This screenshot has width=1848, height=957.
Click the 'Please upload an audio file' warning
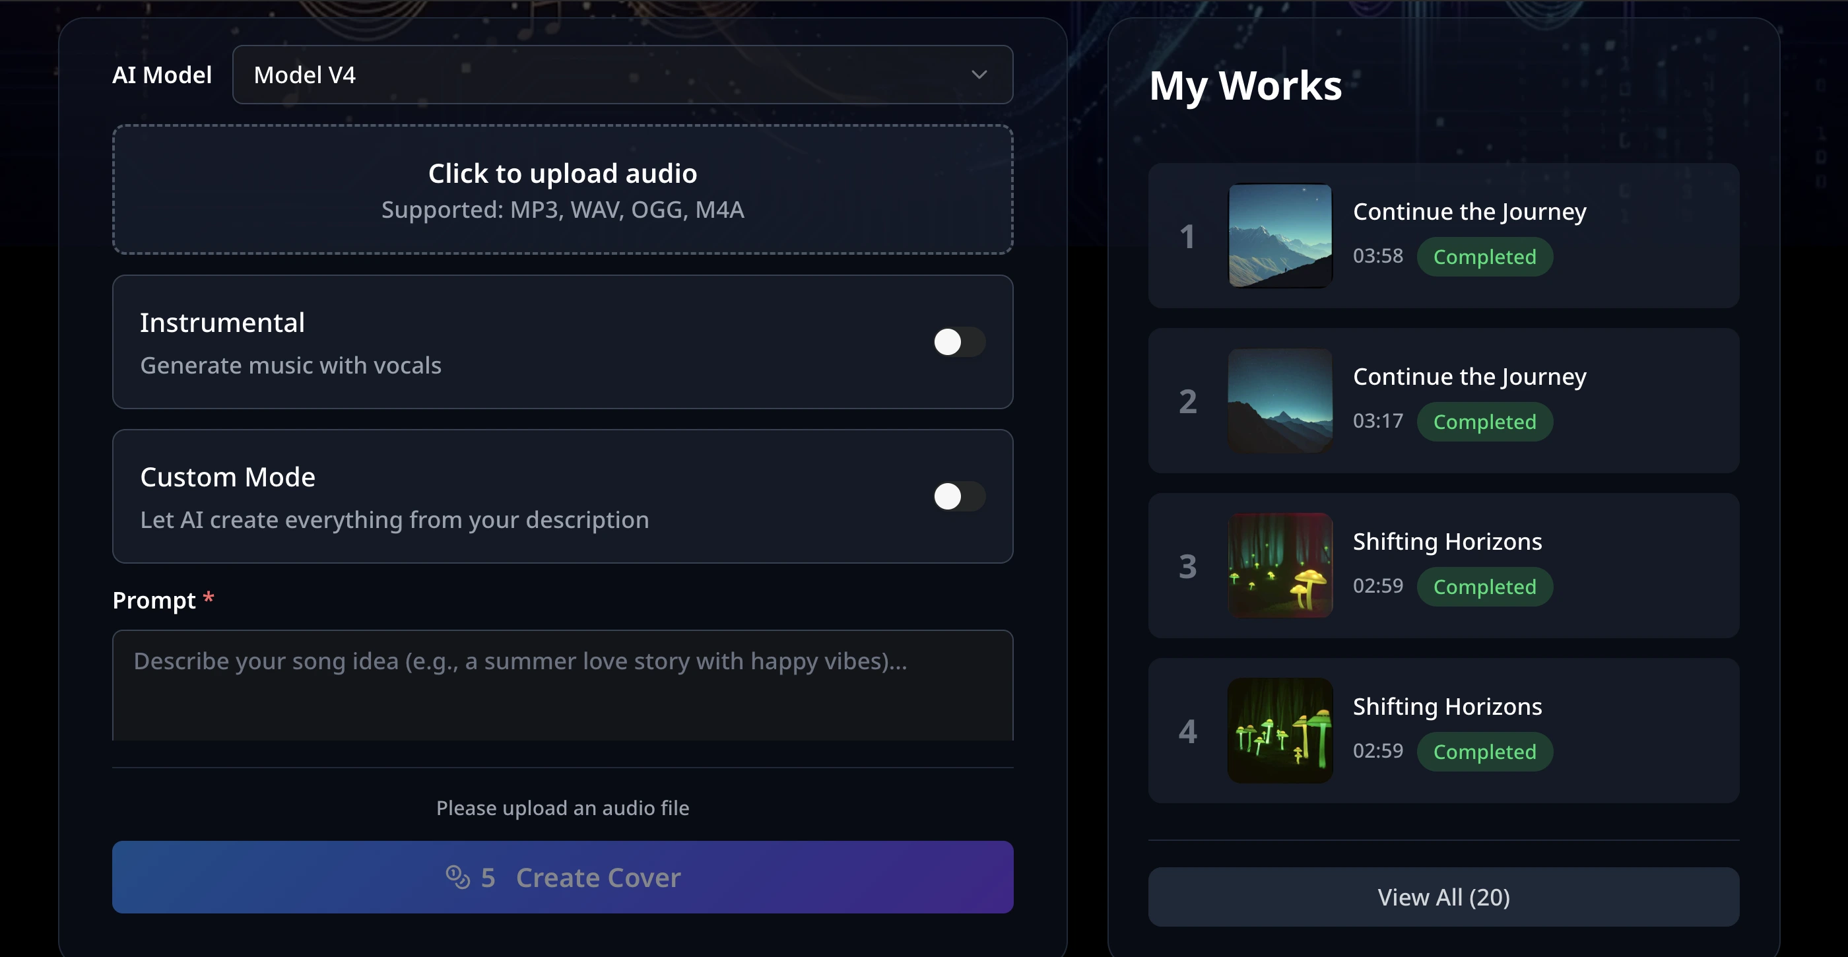pos(562,807)
